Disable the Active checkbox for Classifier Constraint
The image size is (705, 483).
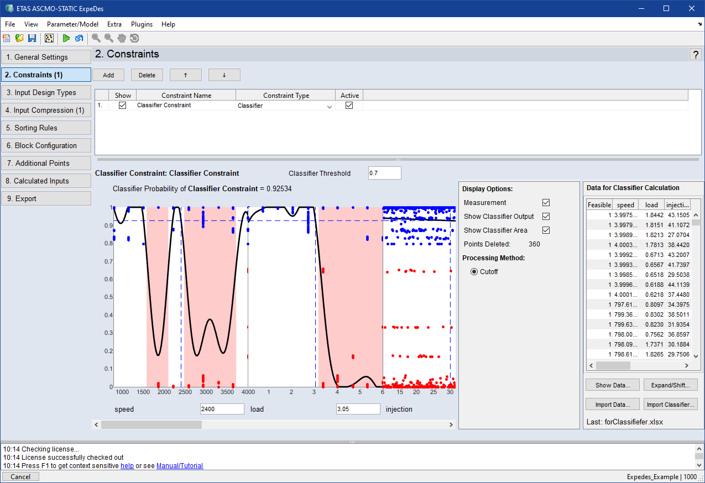(349, 105)
